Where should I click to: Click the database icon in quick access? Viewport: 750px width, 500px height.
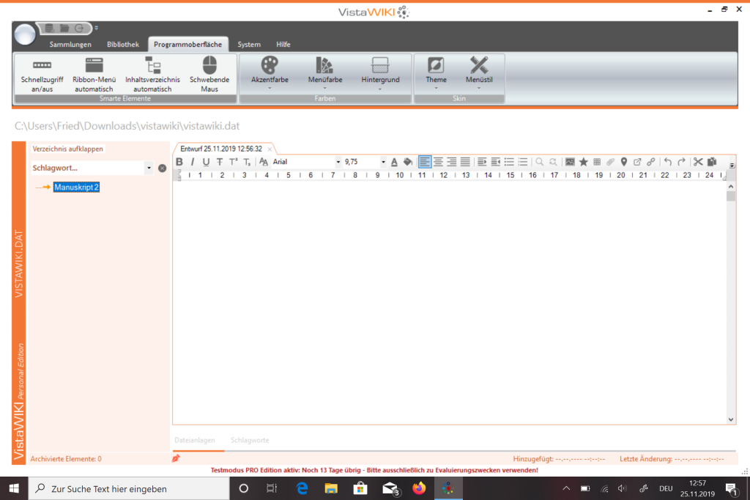(49, 29)
